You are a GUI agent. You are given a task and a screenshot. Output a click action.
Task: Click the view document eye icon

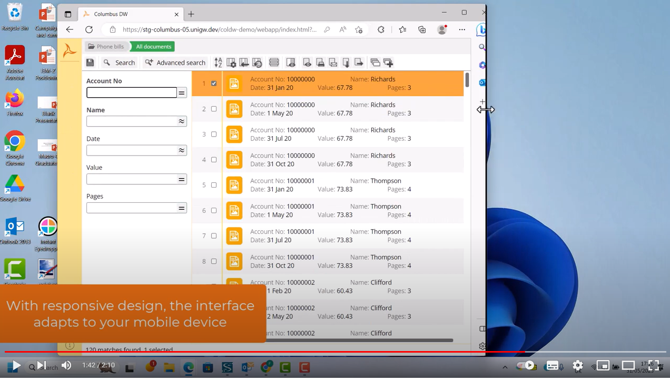pos(307,63)
